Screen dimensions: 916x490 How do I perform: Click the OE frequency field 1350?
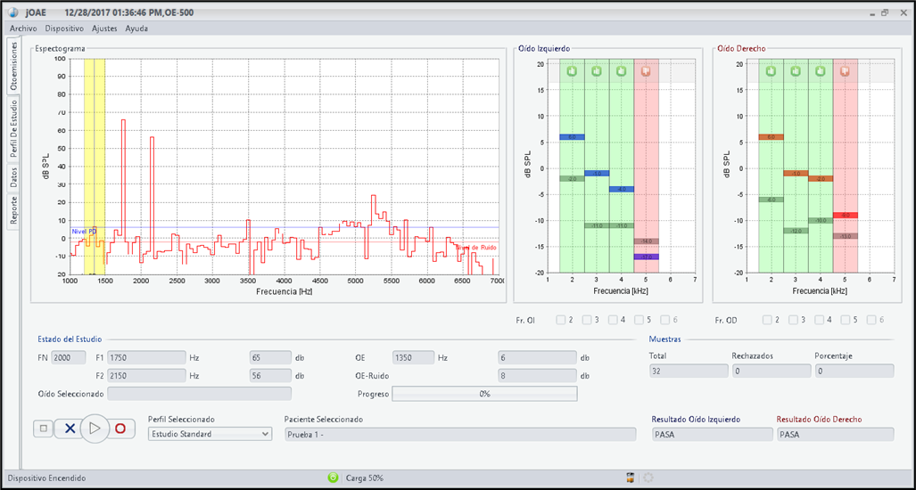point(413,357)
